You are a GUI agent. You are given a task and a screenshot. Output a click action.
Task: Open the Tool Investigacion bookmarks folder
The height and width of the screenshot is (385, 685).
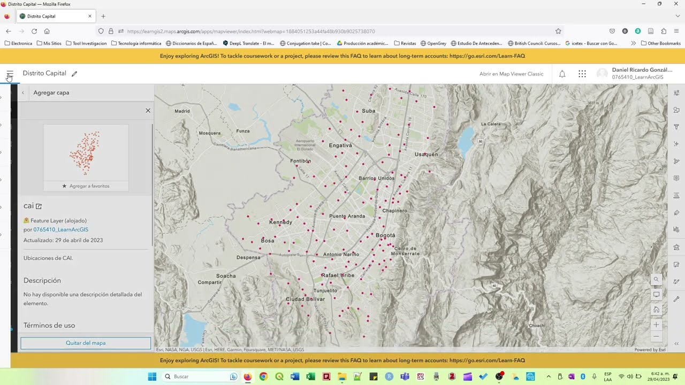click(x=86, y=43)
